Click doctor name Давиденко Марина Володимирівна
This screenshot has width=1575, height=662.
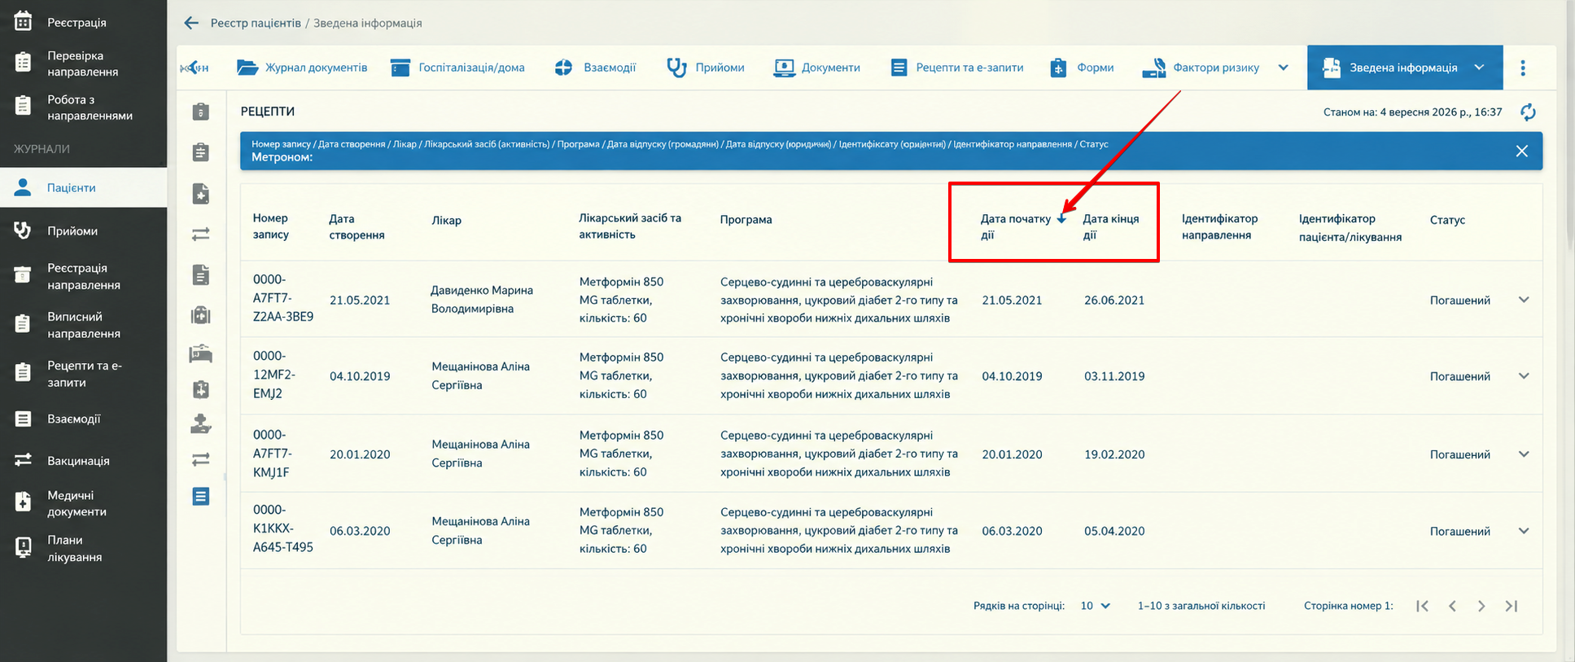[482, 300]
